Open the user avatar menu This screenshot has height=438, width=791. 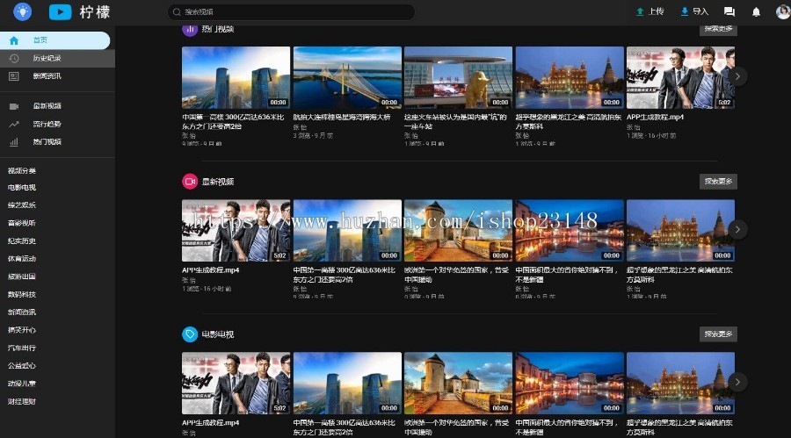[x=783, y=11]
